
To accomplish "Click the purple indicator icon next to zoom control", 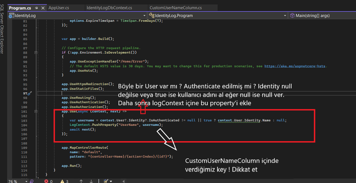I will click(x=32, y=181).
